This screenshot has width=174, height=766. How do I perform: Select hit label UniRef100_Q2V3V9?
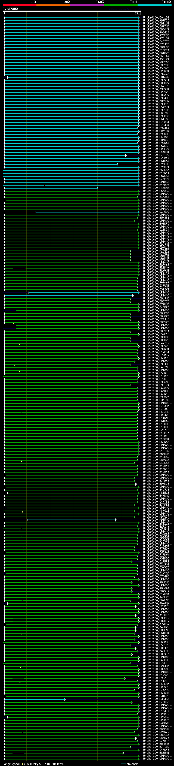click(x=156, y=92)
